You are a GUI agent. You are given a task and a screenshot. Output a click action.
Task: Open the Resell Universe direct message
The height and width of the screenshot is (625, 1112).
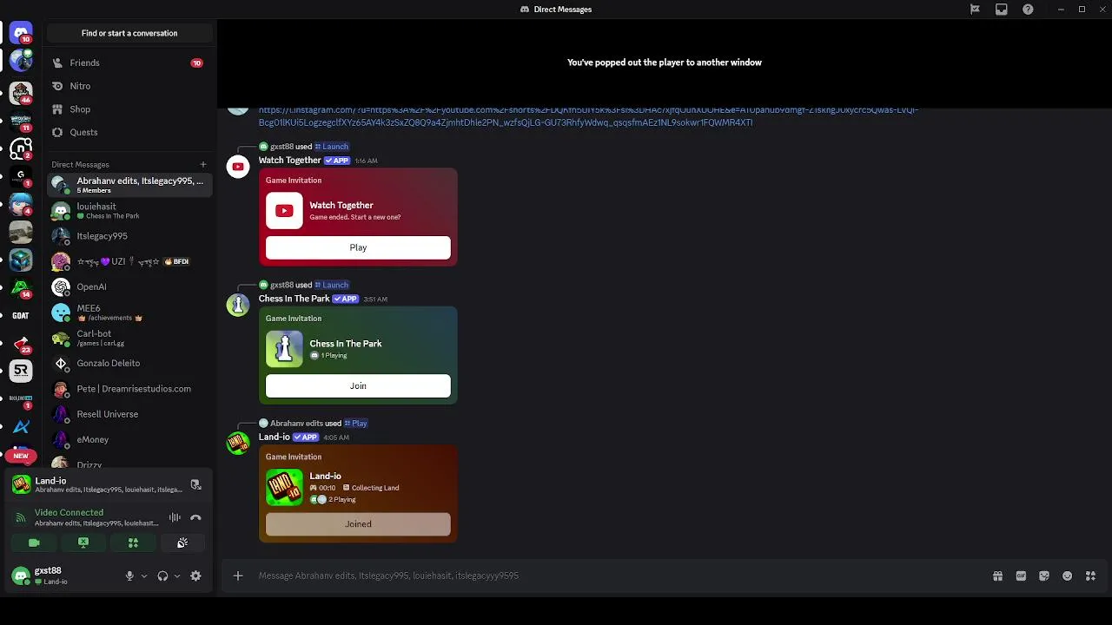click(x=129, y=414)
